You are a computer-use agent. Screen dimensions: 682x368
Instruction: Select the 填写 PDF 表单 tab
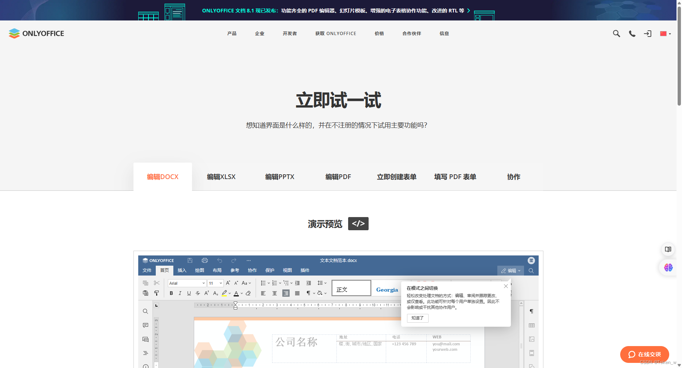pyautogui.click(x=455, y=177)
